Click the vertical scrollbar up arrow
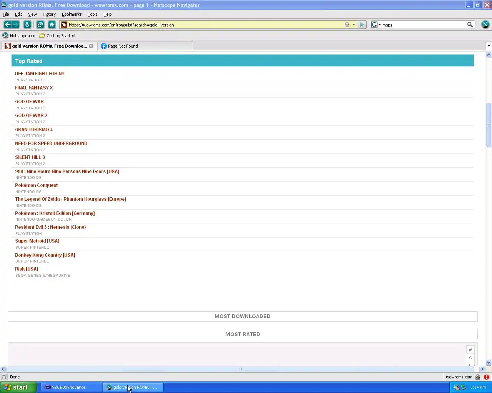Image resolution: width=492 pixels, height=393 pixels. 489,55
